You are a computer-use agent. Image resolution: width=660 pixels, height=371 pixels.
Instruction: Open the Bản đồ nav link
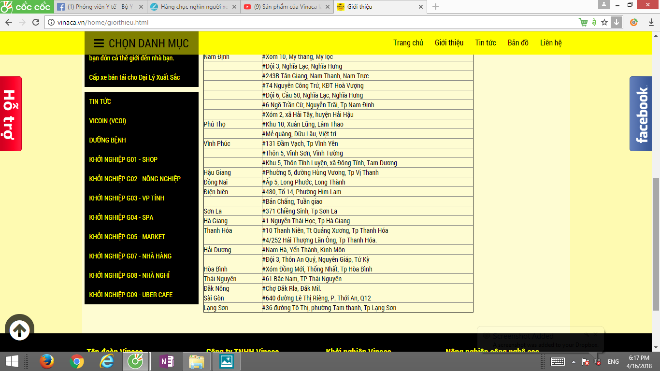pos(518,43)
